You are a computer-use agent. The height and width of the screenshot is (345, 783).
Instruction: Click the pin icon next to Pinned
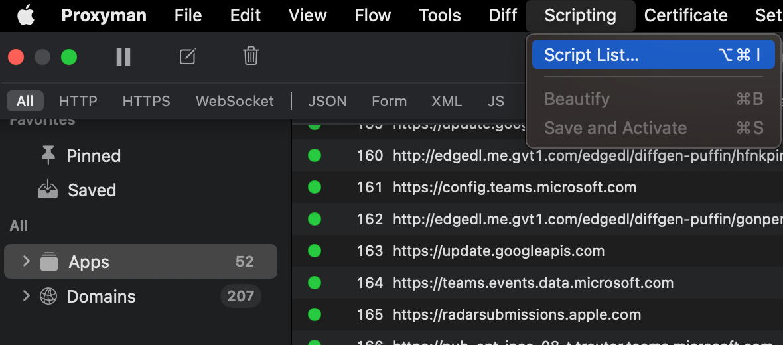coord(48,156)
